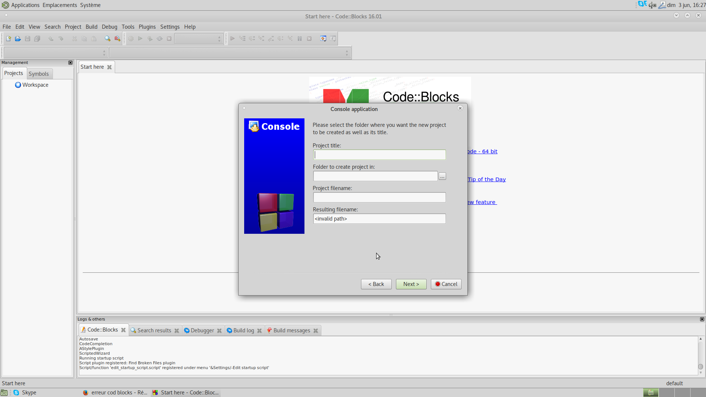Switch to the Build log tab
The height and width of the screenshot is (397, 706).
click(243, 330)
